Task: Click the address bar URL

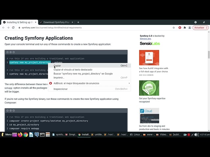Action: coord(52,27)
